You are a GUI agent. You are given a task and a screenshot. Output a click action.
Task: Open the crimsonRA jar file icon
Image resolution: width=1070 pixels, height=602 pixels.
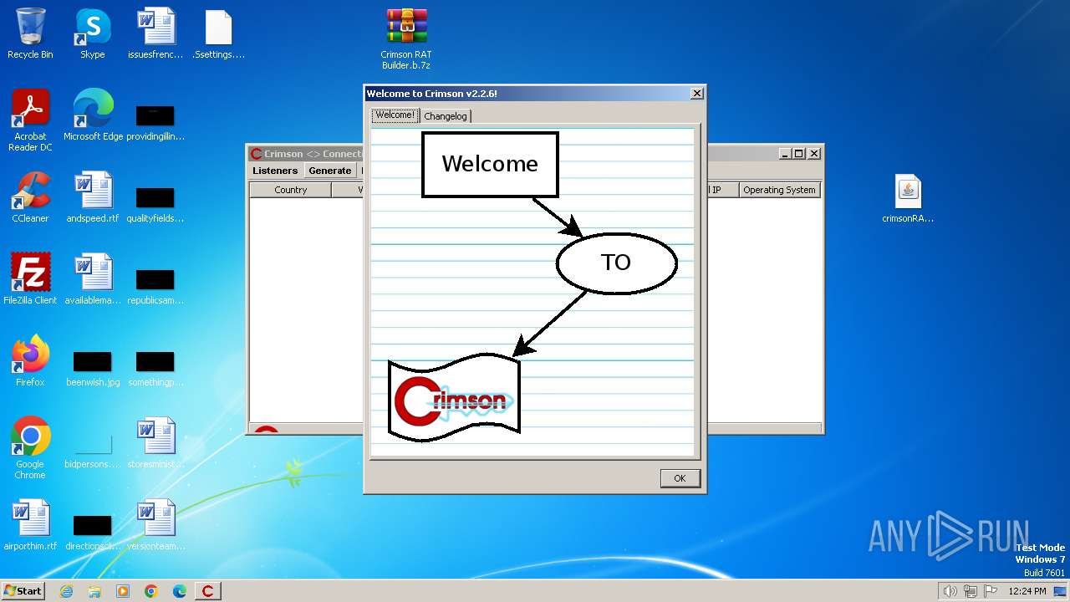pyautogui.click(x=908, y=197)
